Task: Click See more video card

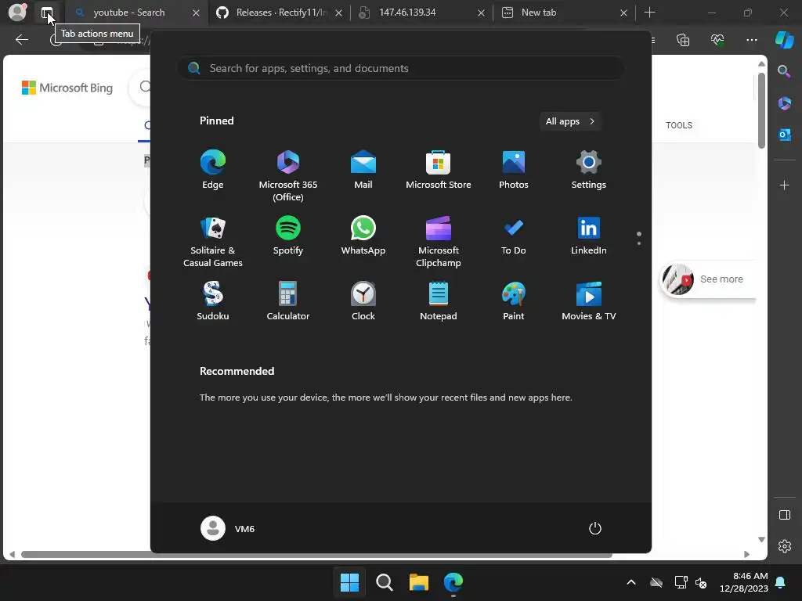Action: [708, 279]
